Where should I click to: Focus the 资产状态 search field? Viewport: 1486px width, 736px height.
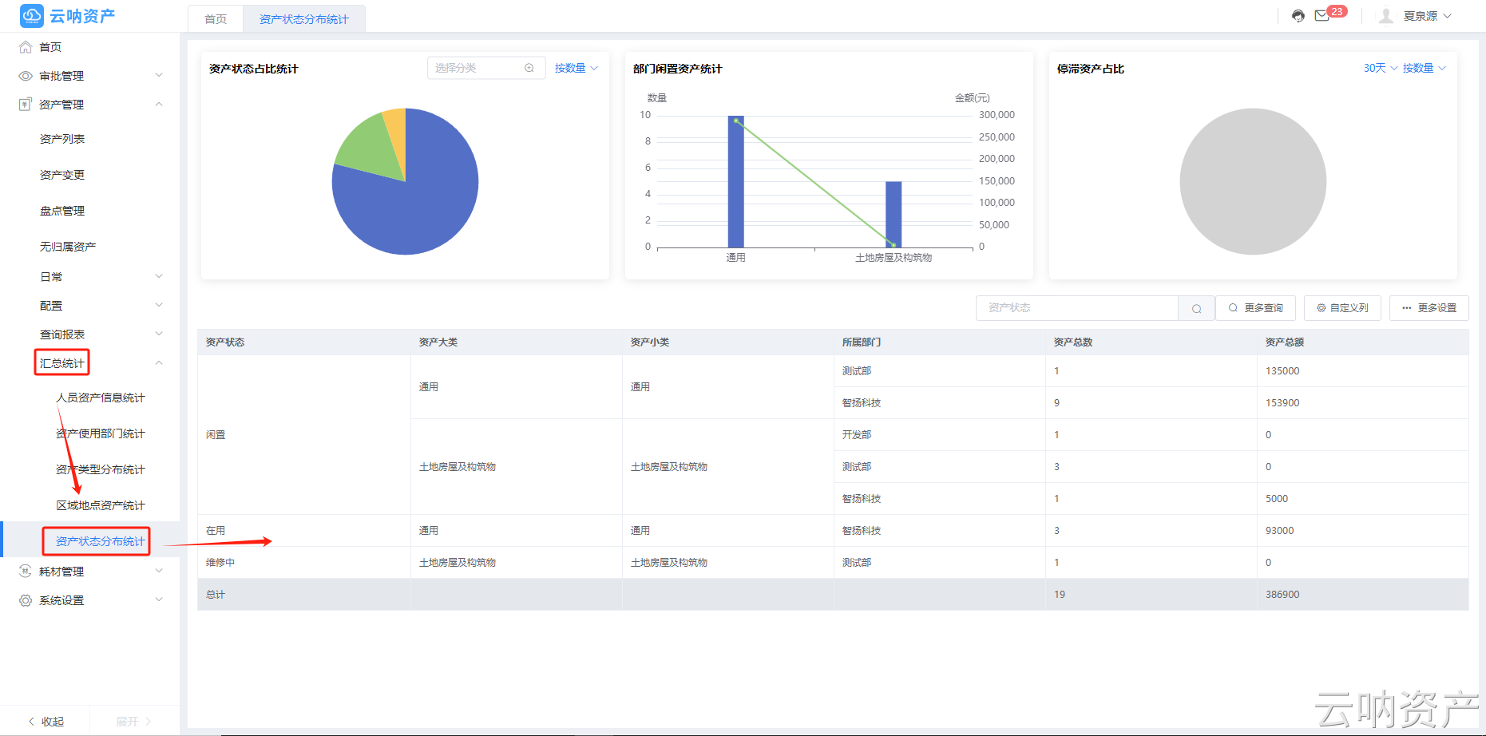pos(1077,308)
